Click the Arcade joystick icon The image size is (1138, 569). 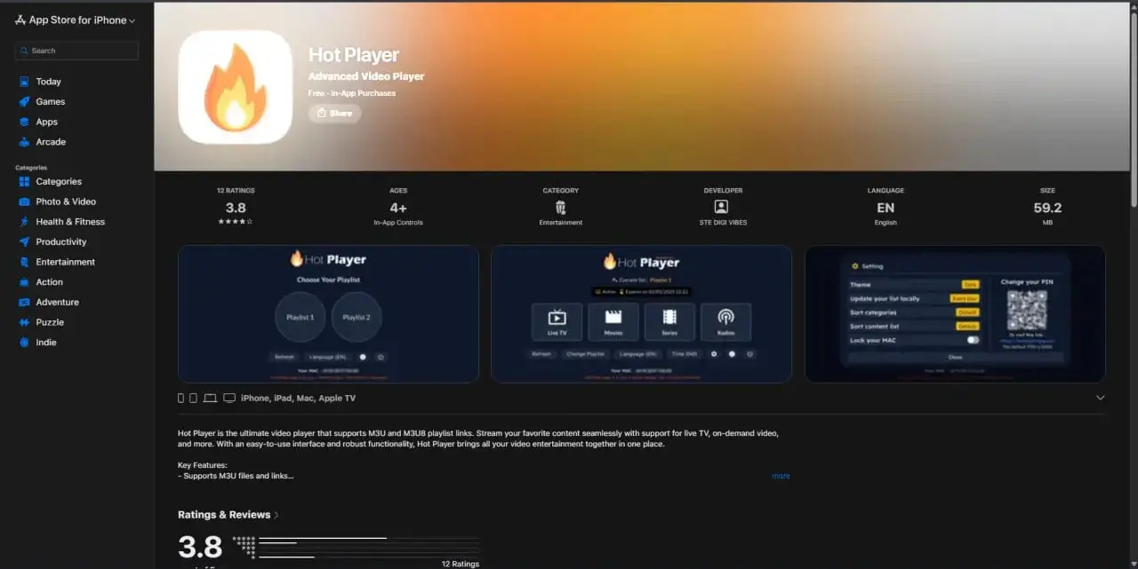tap(24, 142)
